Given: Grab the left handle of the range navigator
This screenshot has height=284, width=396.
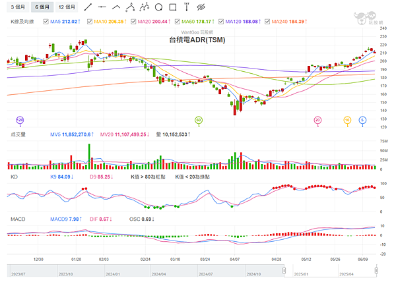Looking at the screenshot, I should click(x=284, y=271).
